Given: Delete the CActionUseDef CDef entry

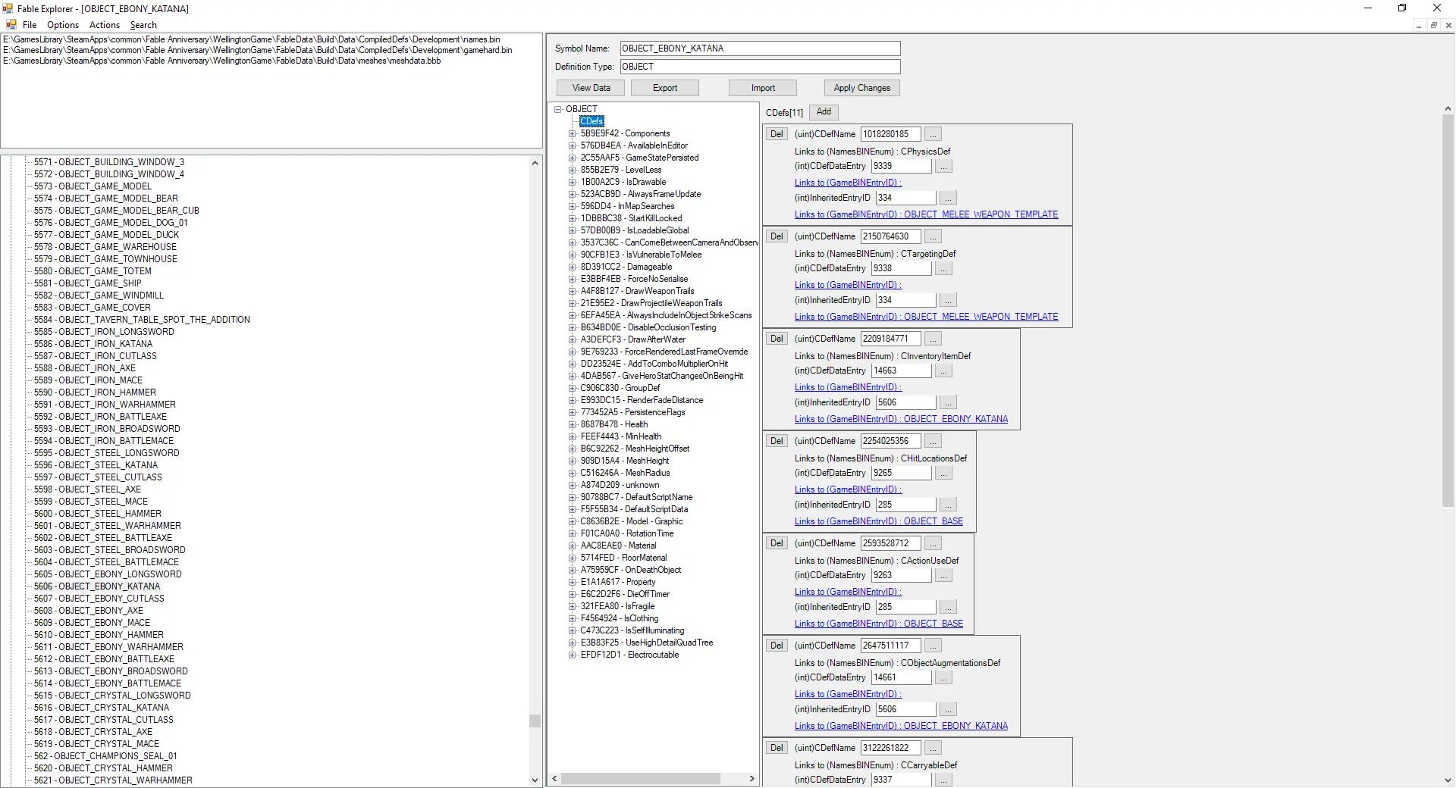Looking at the screenshot, I should point(777,543).
